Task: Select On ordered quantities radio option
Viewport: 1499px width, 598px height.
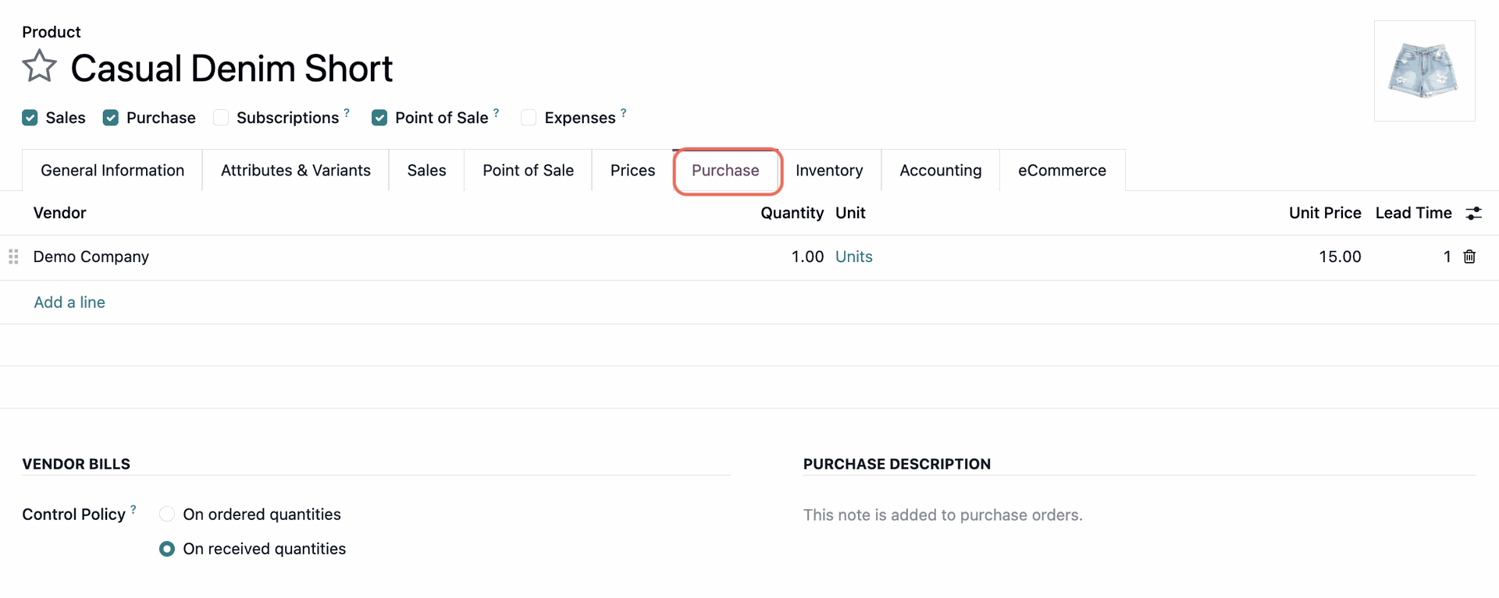Action: pos(167,515)
